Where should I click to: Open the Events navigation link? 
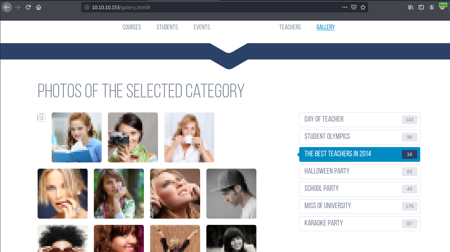(x=202, y=27)
